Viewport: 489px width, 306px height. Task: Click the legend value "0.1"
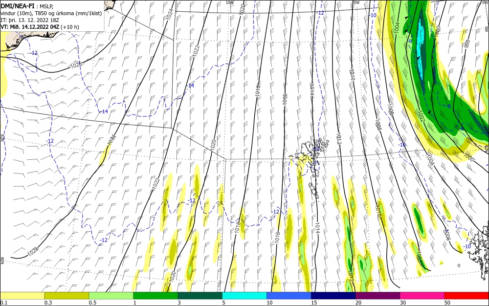pos(4,303)
